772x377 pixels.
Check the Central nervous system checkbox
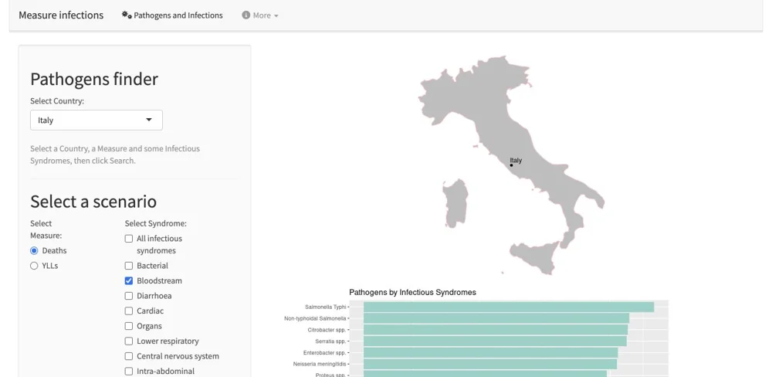pyautogui.click(x=128, y=356)
